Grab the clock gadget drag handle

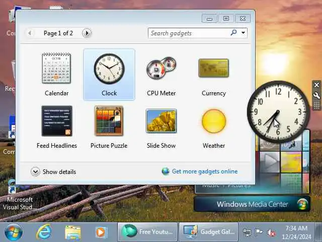click(x=316, y=106)
